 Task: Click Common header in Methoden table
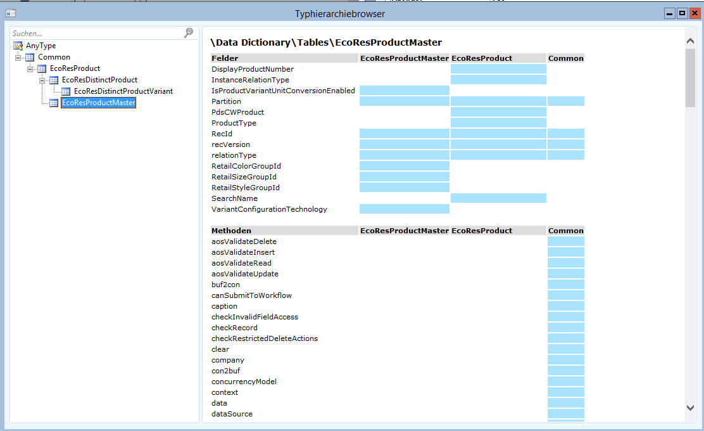click(x=566, y=231)
